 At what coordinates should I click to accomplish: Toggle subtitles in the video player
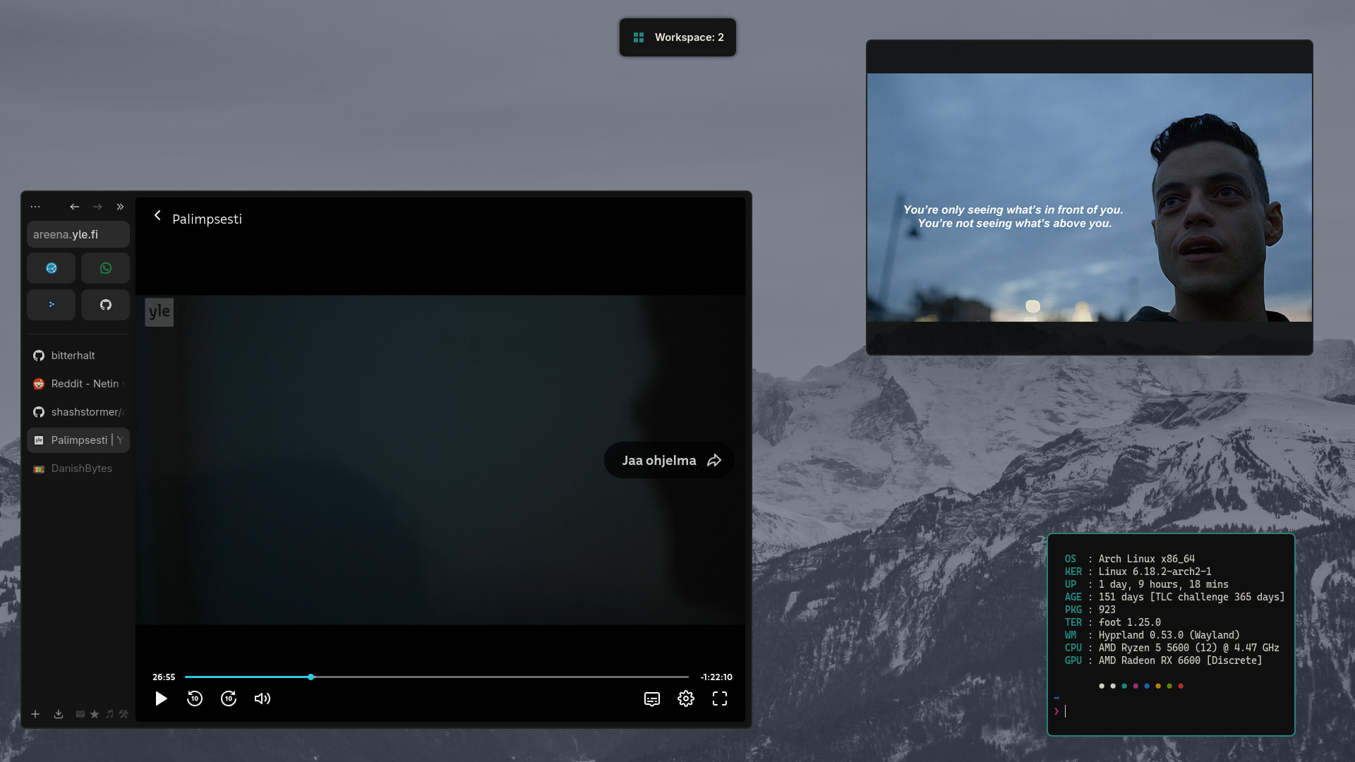652,698
